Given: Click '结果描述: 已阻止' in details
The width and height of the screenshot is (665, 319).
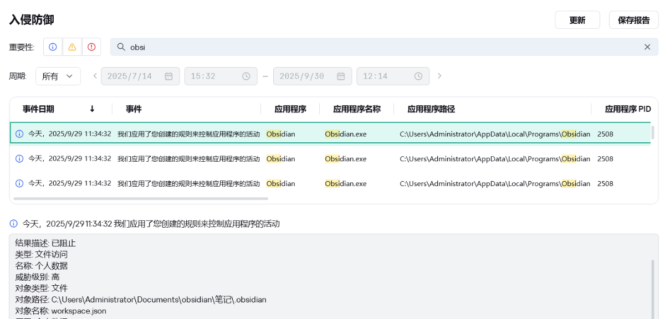Looking at the screenshot, I should click(45, 243).
